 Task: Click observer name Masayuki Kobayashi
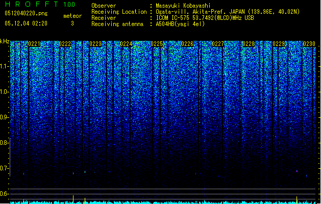[x=183, y=6]
